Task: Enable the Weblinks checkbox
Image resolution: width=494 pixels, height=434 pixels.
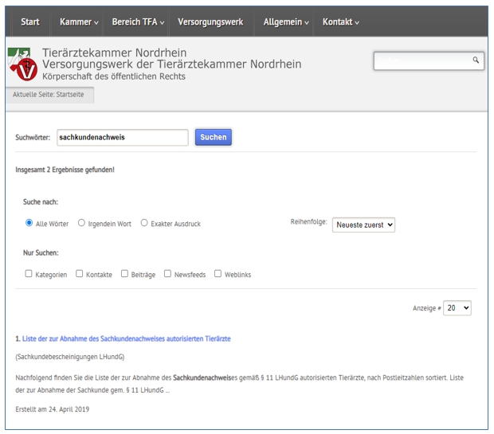Action: (218, 274)
